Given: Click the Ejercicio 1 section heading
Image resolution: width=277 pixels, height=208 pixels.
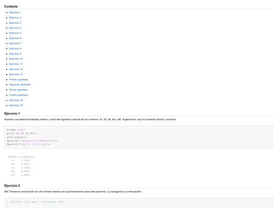Looking at the screenshot, I should 12,114.
